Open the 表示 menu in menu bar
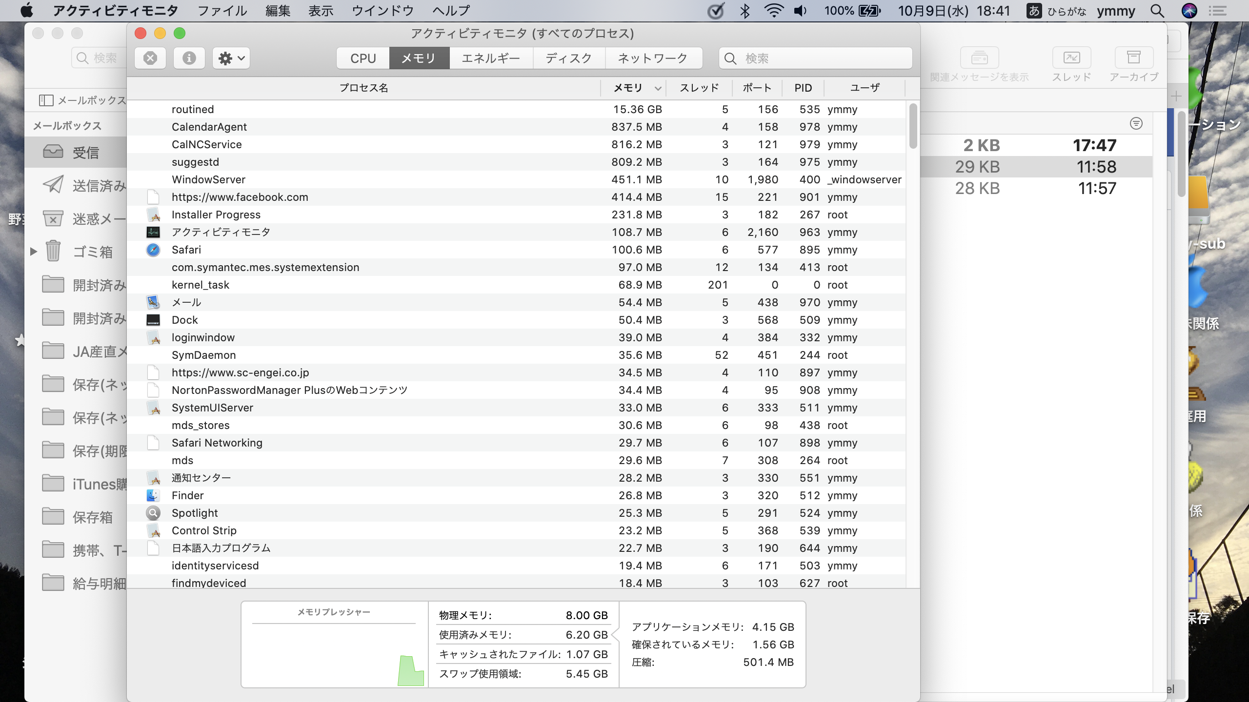 [x=321, y=11]
